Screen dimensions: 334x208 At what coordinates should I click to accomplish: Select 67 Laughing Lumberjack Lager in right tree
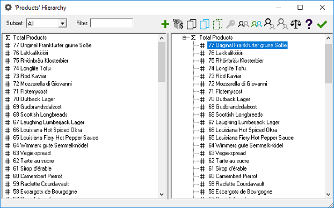coord(244,122)
